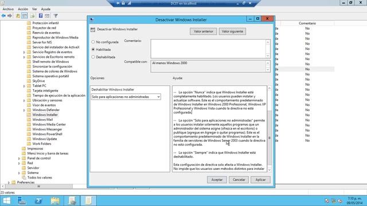
Task: Launch PowerShell from the taskbar
Action: point(38,201)
